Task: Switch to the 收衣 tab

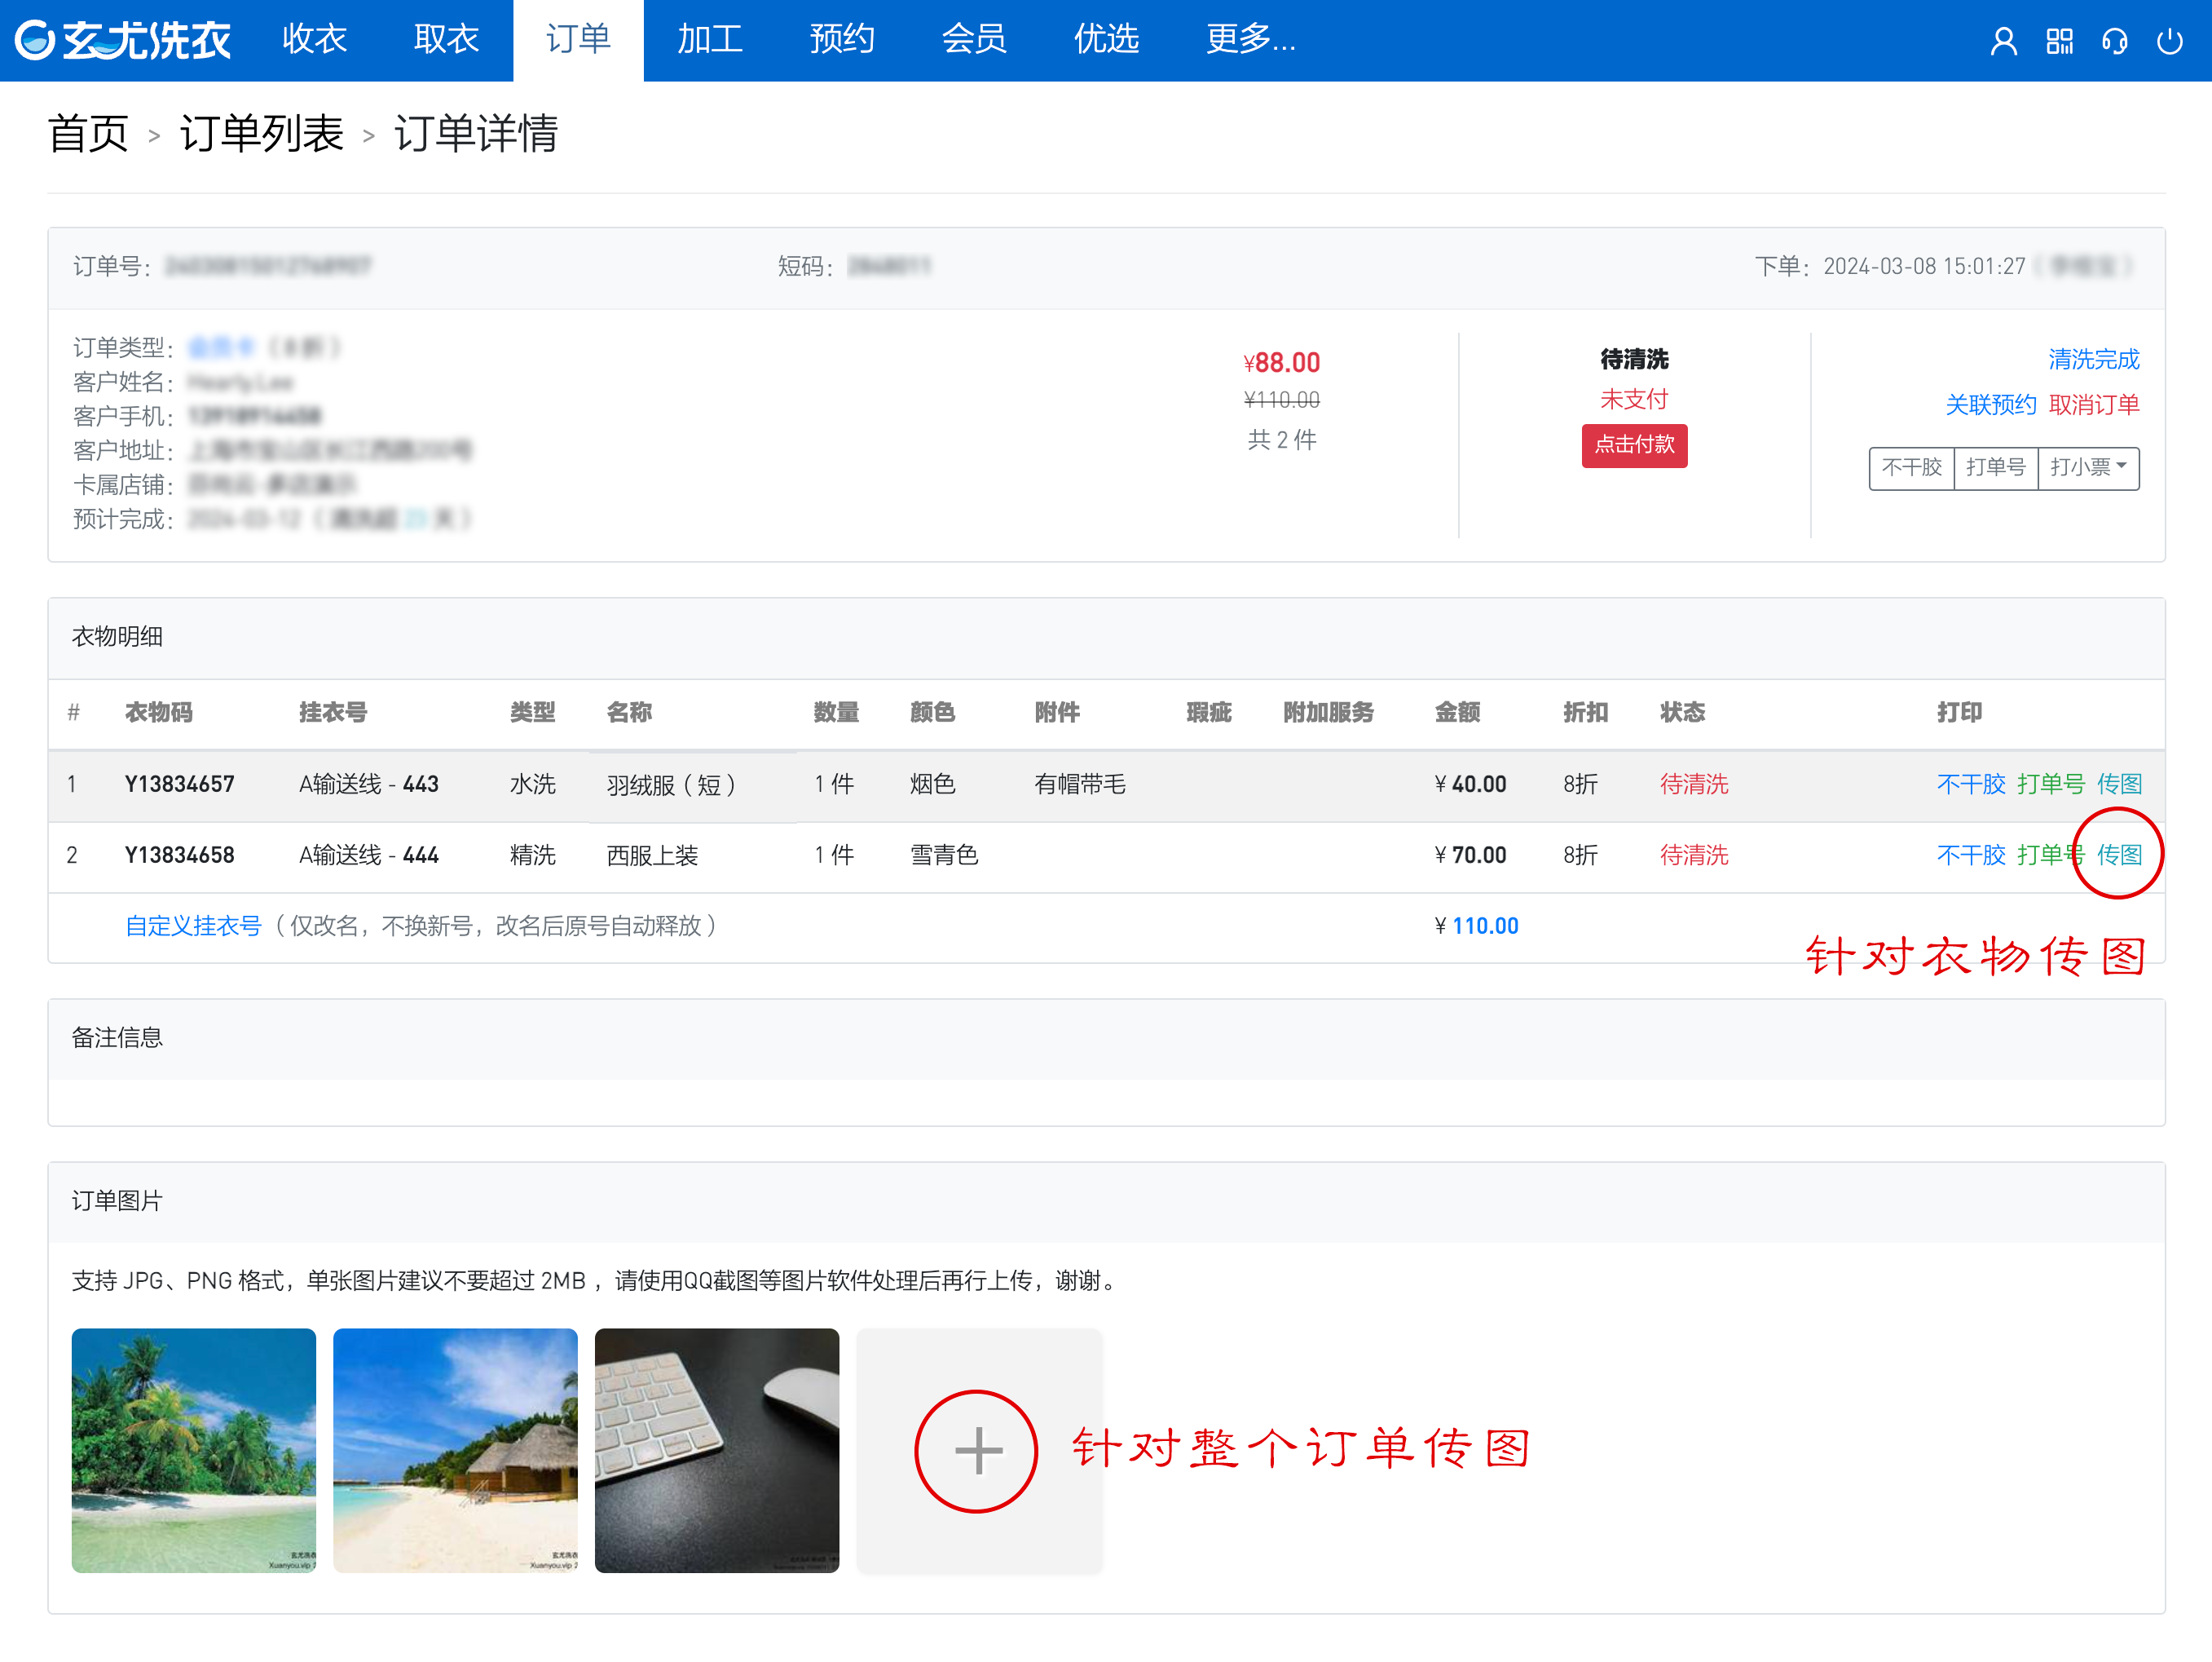Action: click(x=314, y=40)
